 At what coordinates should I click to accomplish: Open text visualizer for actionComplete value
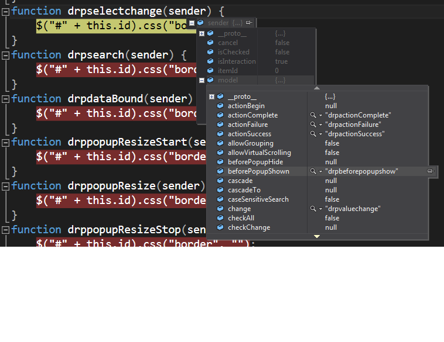point(313,115)
